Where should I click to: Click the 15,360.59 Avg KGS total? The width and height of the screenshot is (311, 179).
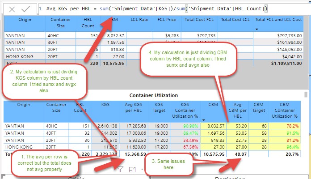pos(135,154)
